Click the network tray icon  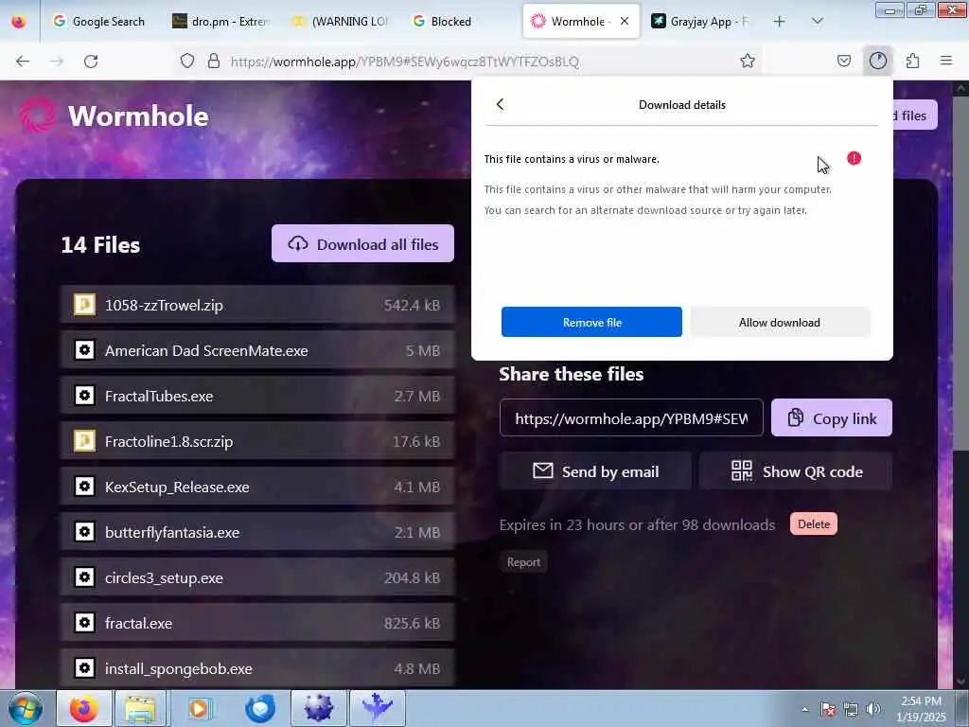pos(851,709)
